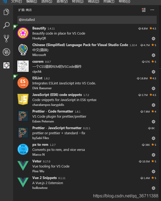The height and width of the screenshot is (201, 161).
Task: Open the px to rem manage gear
Action: click(x=154, y=155)
